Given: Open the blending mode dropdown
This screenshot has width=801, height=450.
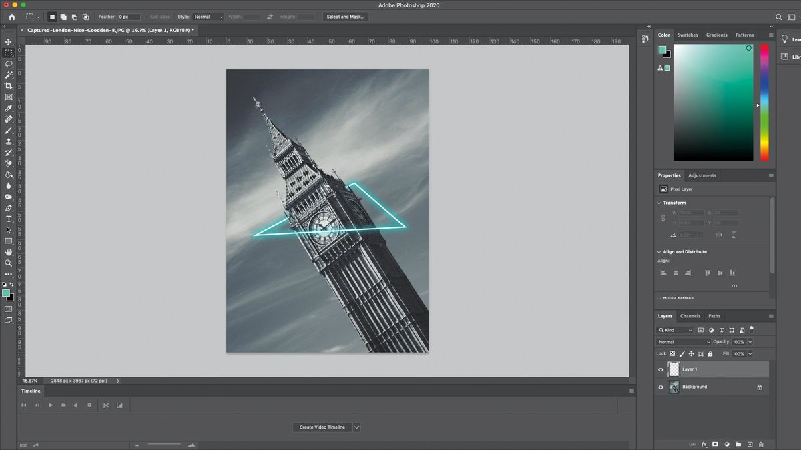Looking at the screenshot, I should (683, 341).
